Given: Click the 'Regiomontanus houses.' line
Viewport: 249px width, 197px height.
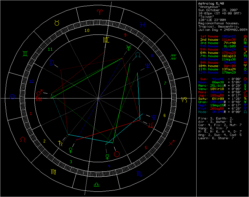Looking at the screenshot, I should (219, 23).
